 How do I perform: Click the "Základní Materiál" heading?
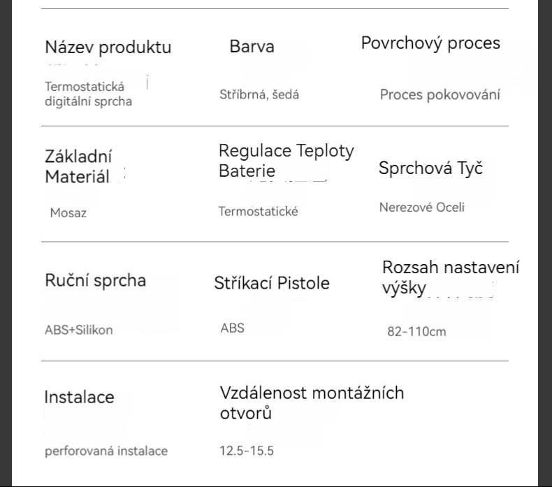tap(78, 167)
